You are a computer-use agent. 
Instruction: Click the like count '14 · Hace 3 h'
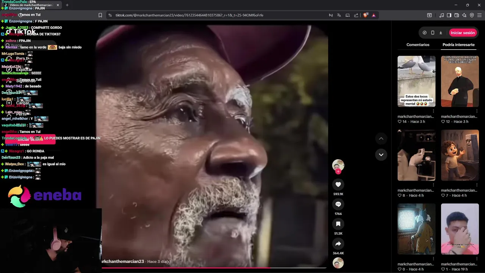coord(411,122)
